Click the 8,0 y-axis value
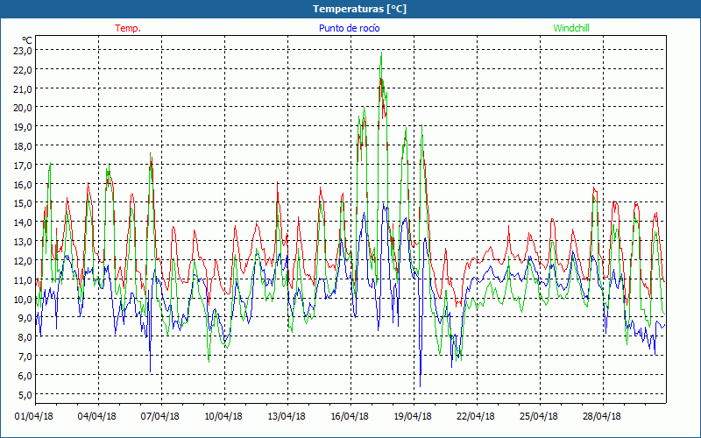Viewport: 701px width, 438px height. [x=25, y=337]
